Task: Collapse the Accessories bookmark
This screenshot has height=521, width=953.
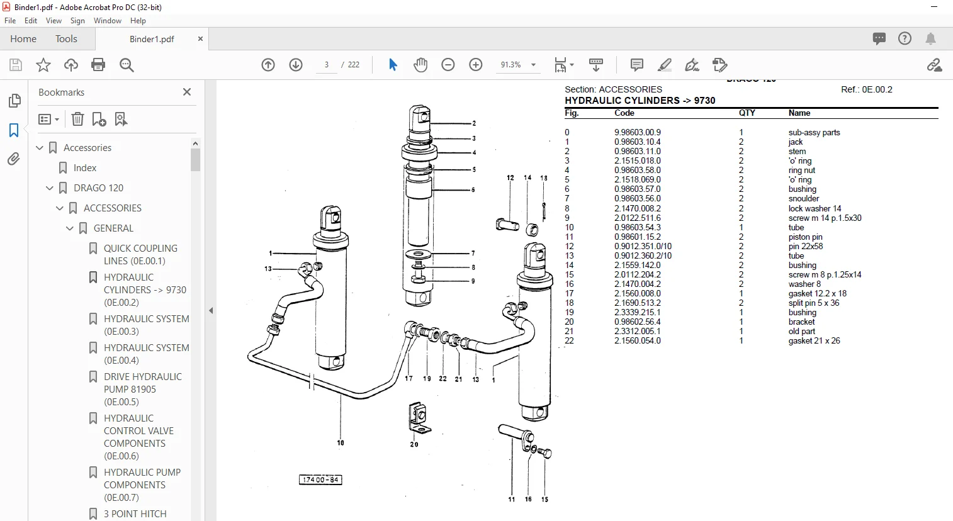Action: [40, 148]
